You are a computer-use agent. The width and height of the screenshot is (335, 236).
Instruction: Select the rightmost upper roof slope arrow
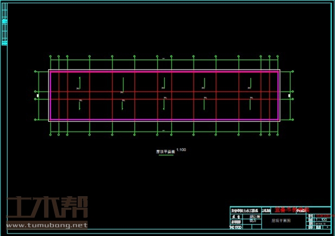(250, 82)
